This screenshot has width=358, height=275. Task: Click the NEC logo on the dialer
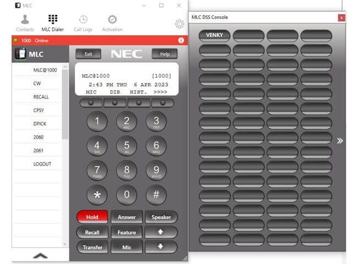coord(127,54)
